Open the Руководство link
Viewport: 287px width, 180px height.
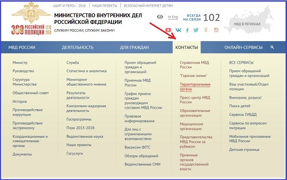(x=23, y=71)
